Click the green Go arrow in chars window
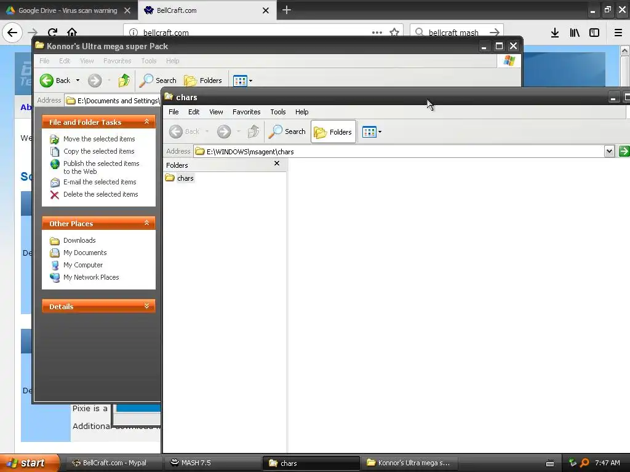Image resolution: width=630 pixels, height=472 pixels. click(x=624, y=152)
